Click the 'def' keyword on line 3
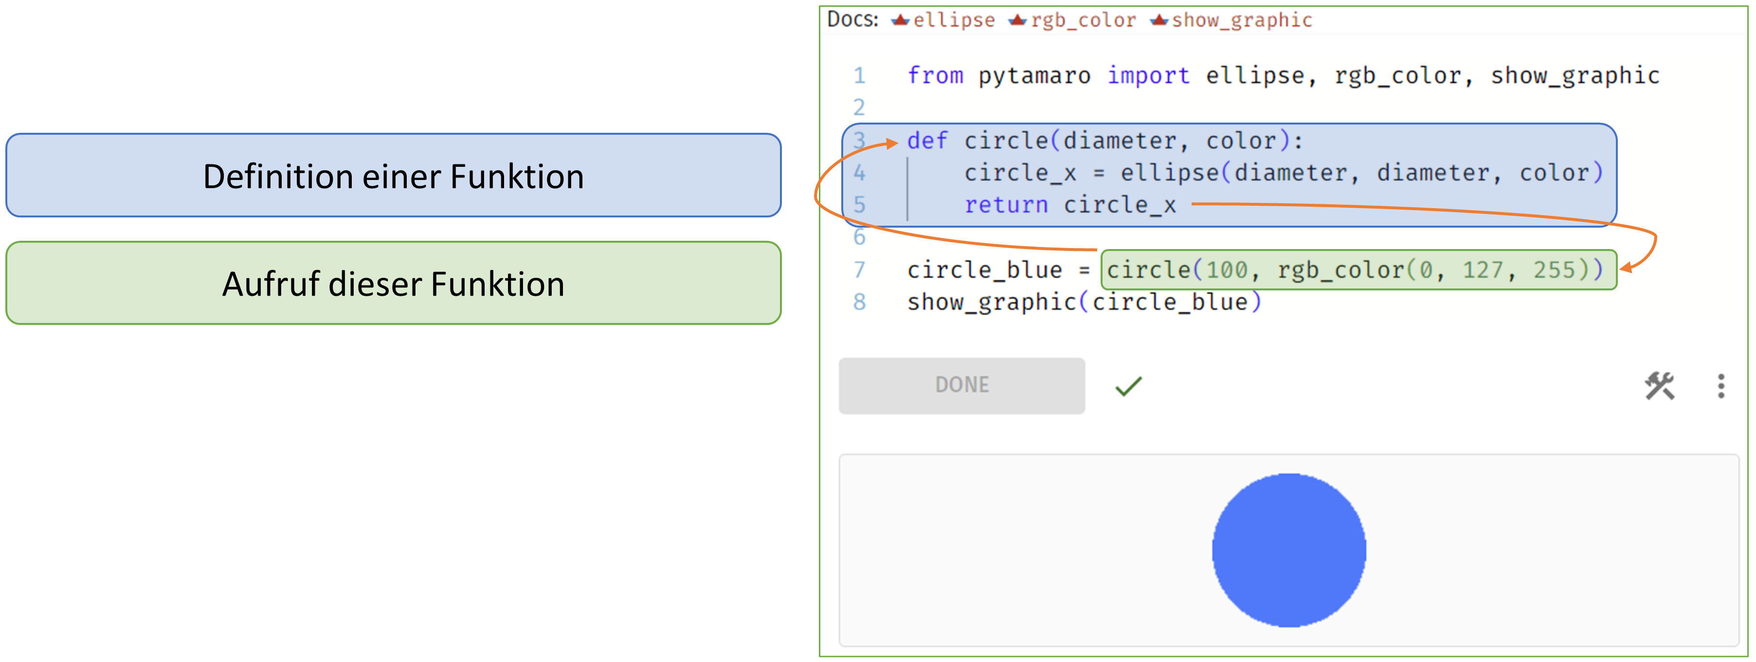This screenshot has width=1756, height=662. pos(927,141)
